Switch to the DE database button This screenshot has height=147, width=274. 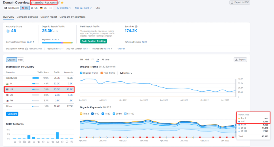44,8
